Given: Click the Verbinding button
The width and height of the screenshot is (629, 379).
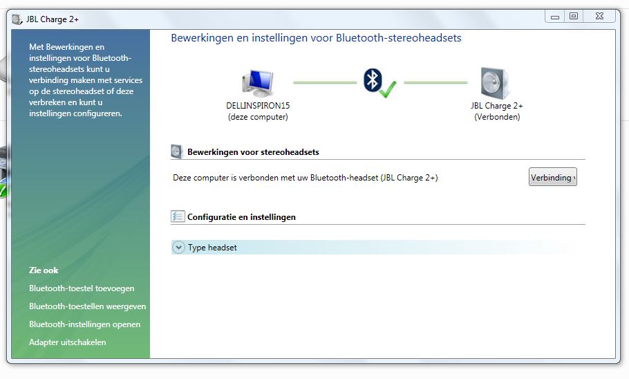Looking at the screenshot, I should (553, 177).
